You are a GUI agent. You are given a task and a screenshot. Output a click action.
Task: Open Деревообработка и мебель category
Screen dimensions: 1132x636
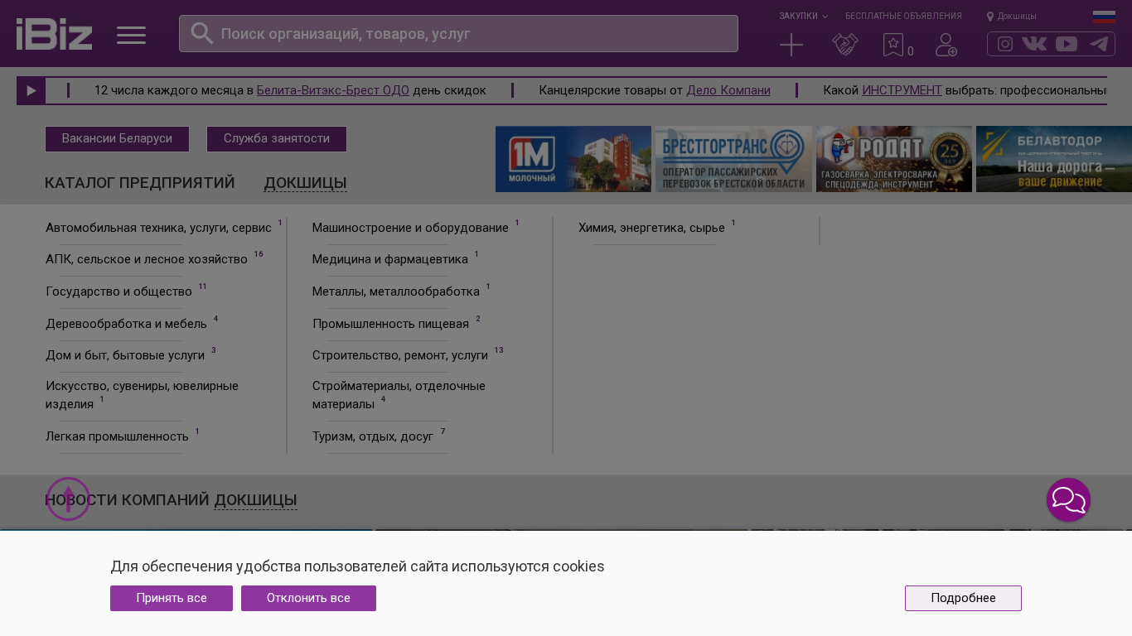(126, 324)
